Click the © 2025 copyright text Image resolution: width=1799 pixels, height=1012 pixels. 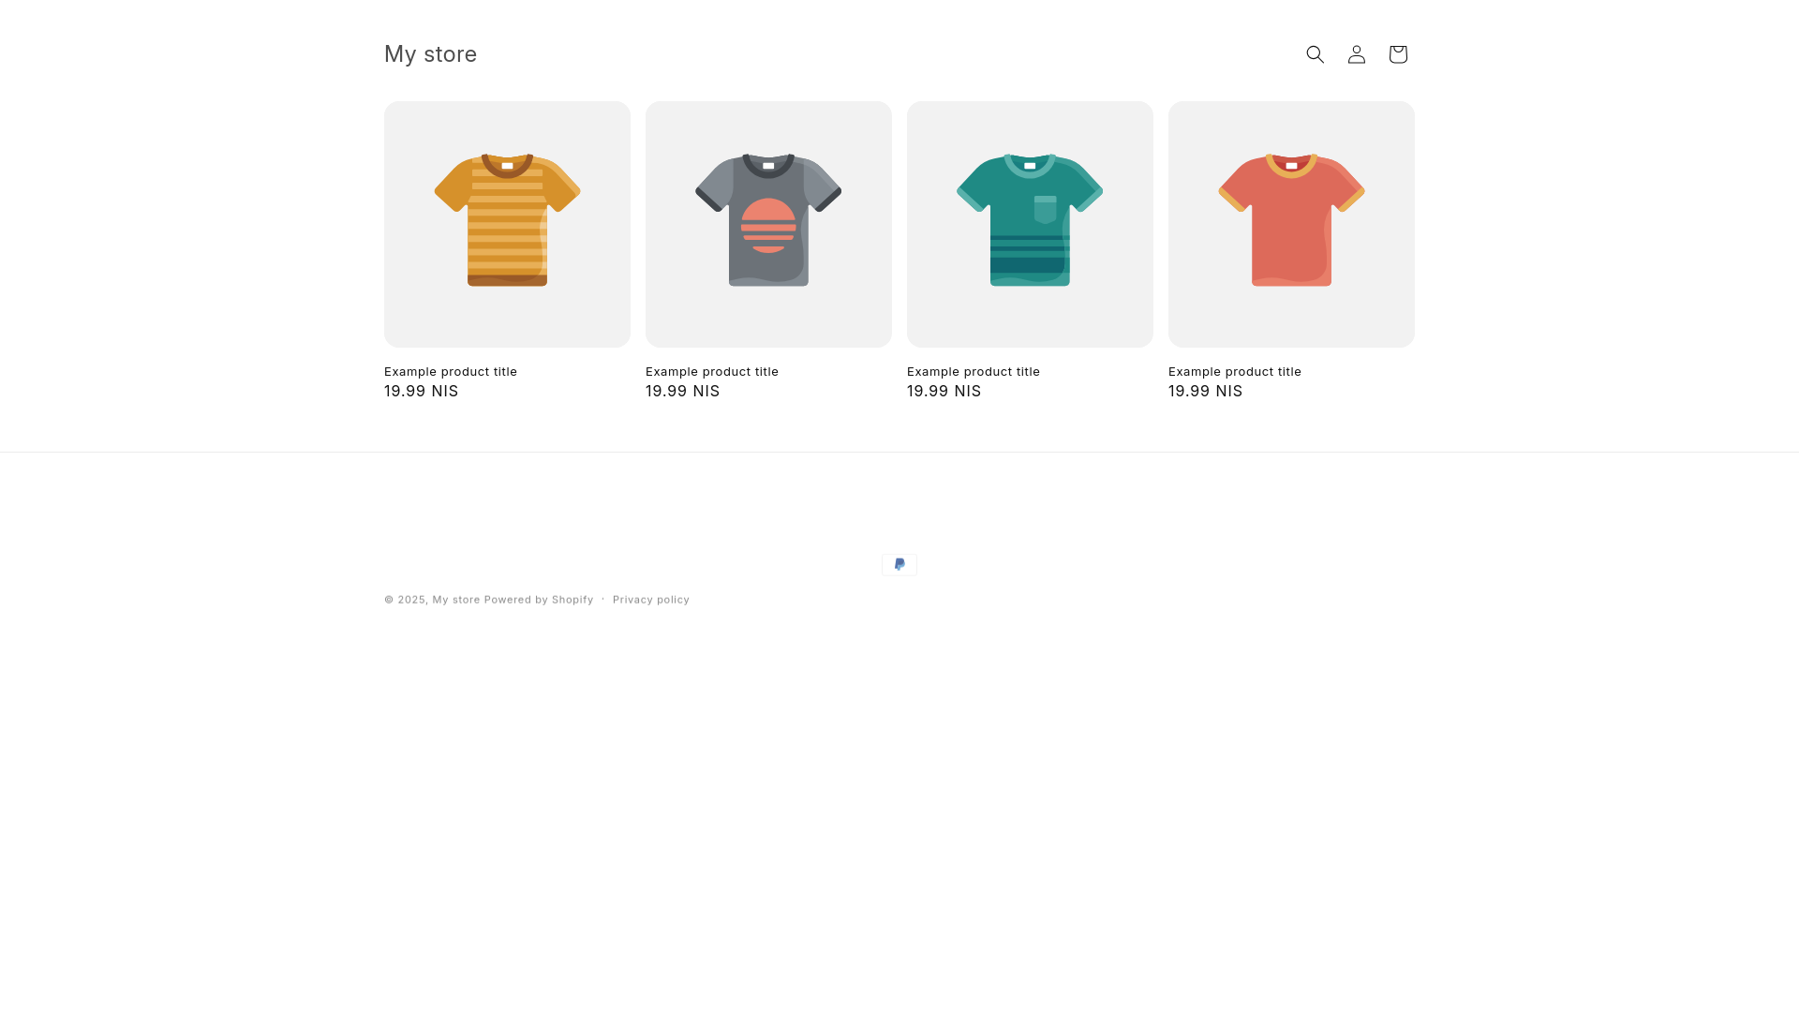point(407,600)
